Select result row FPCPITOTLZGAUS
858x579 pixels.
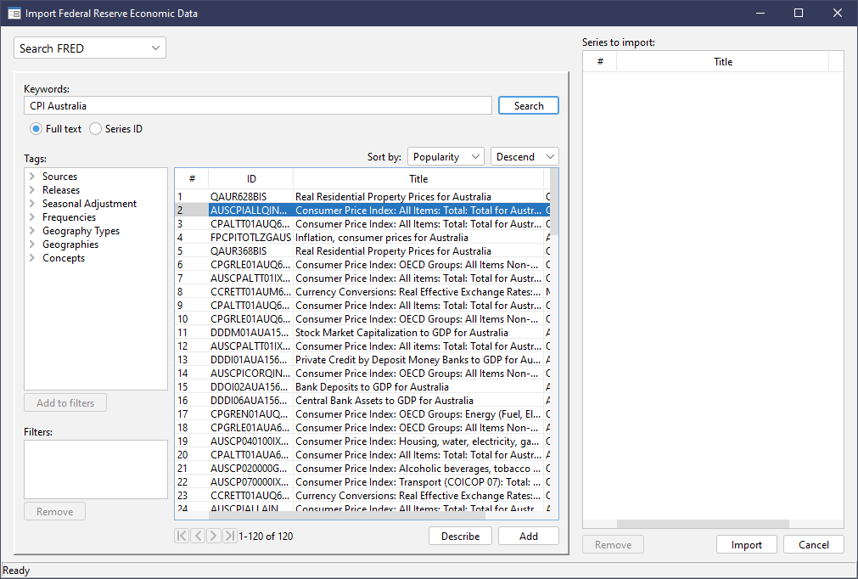click(x=362, y=238)
